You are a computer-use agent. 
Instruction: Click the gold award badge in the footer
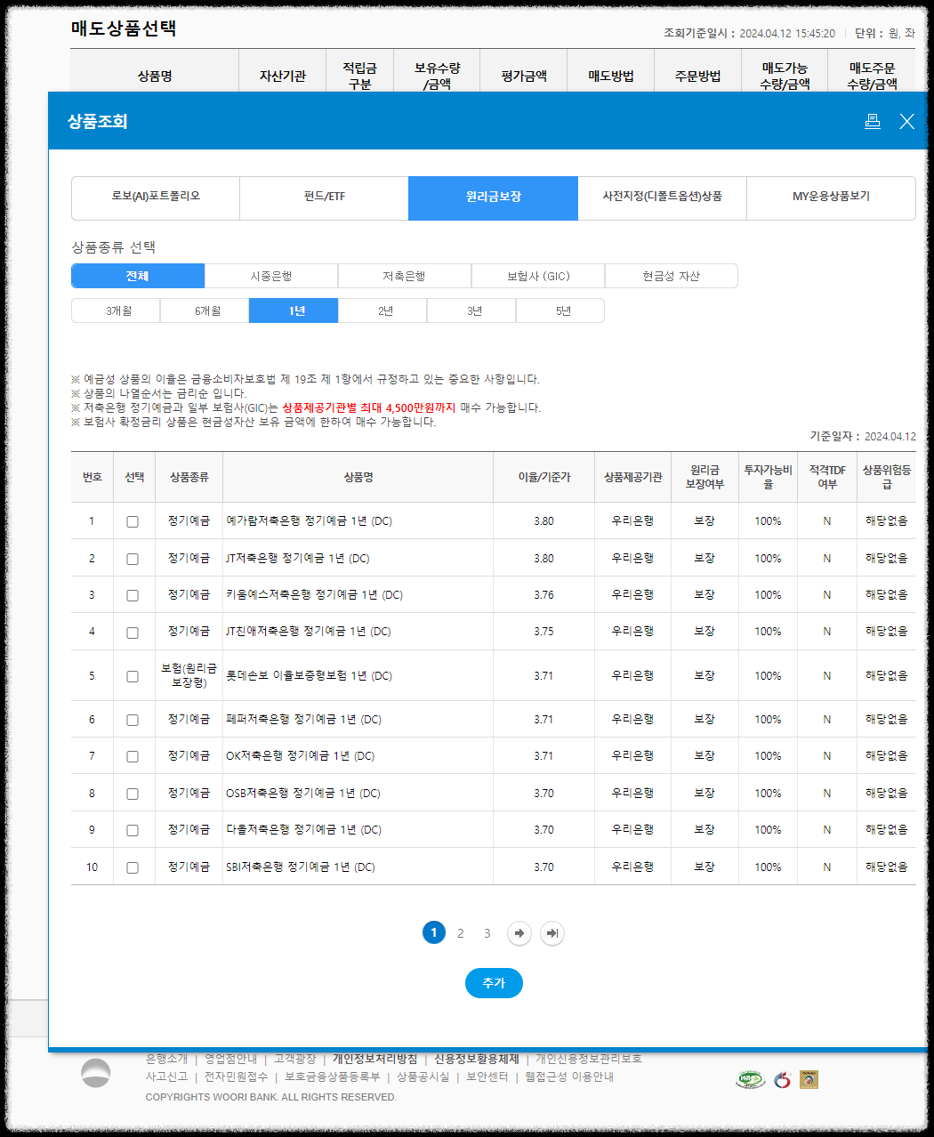[809, 1078]
